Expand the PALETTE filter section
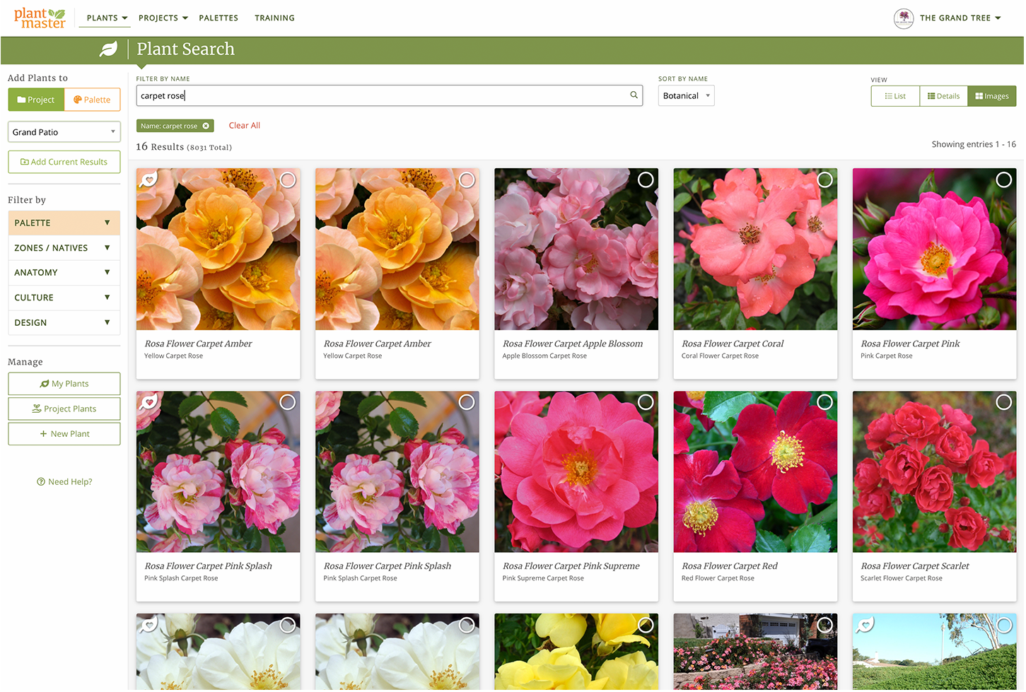This screenshot has height=692, width=1026. point(64,223)
